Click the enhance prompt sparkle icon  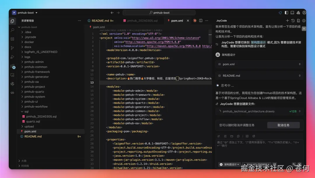click(x=294, y=164)
